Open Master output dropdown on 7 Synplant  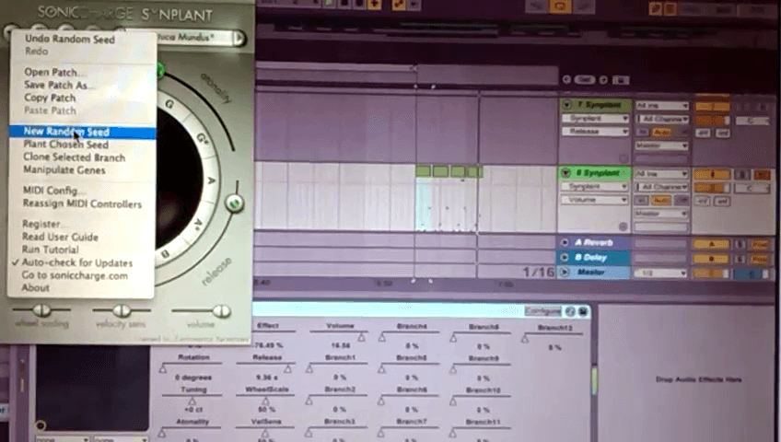pyautogui.click(x=662, y=145)
